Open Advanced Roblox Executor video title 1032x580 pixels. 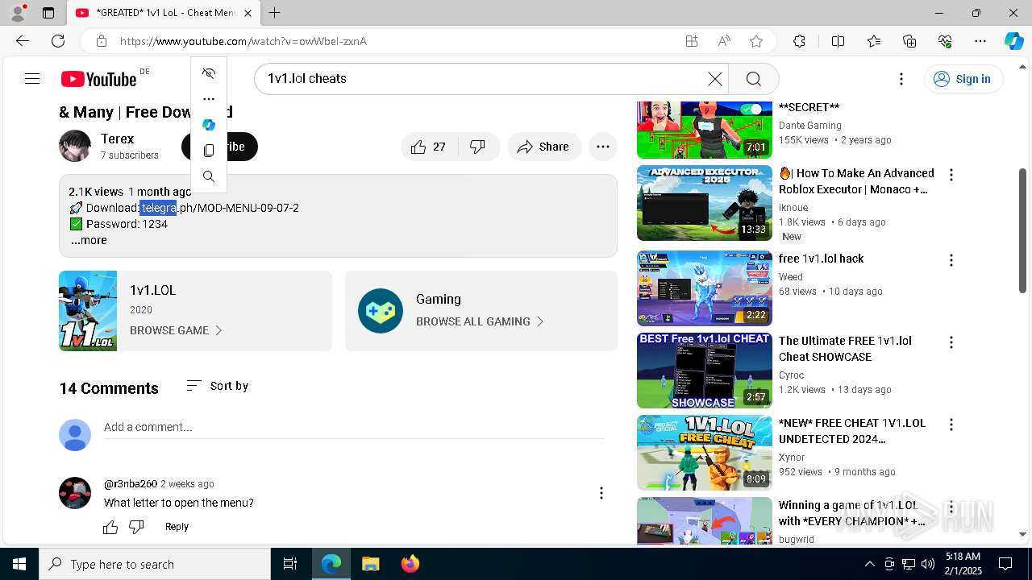[x=856, y=181]
